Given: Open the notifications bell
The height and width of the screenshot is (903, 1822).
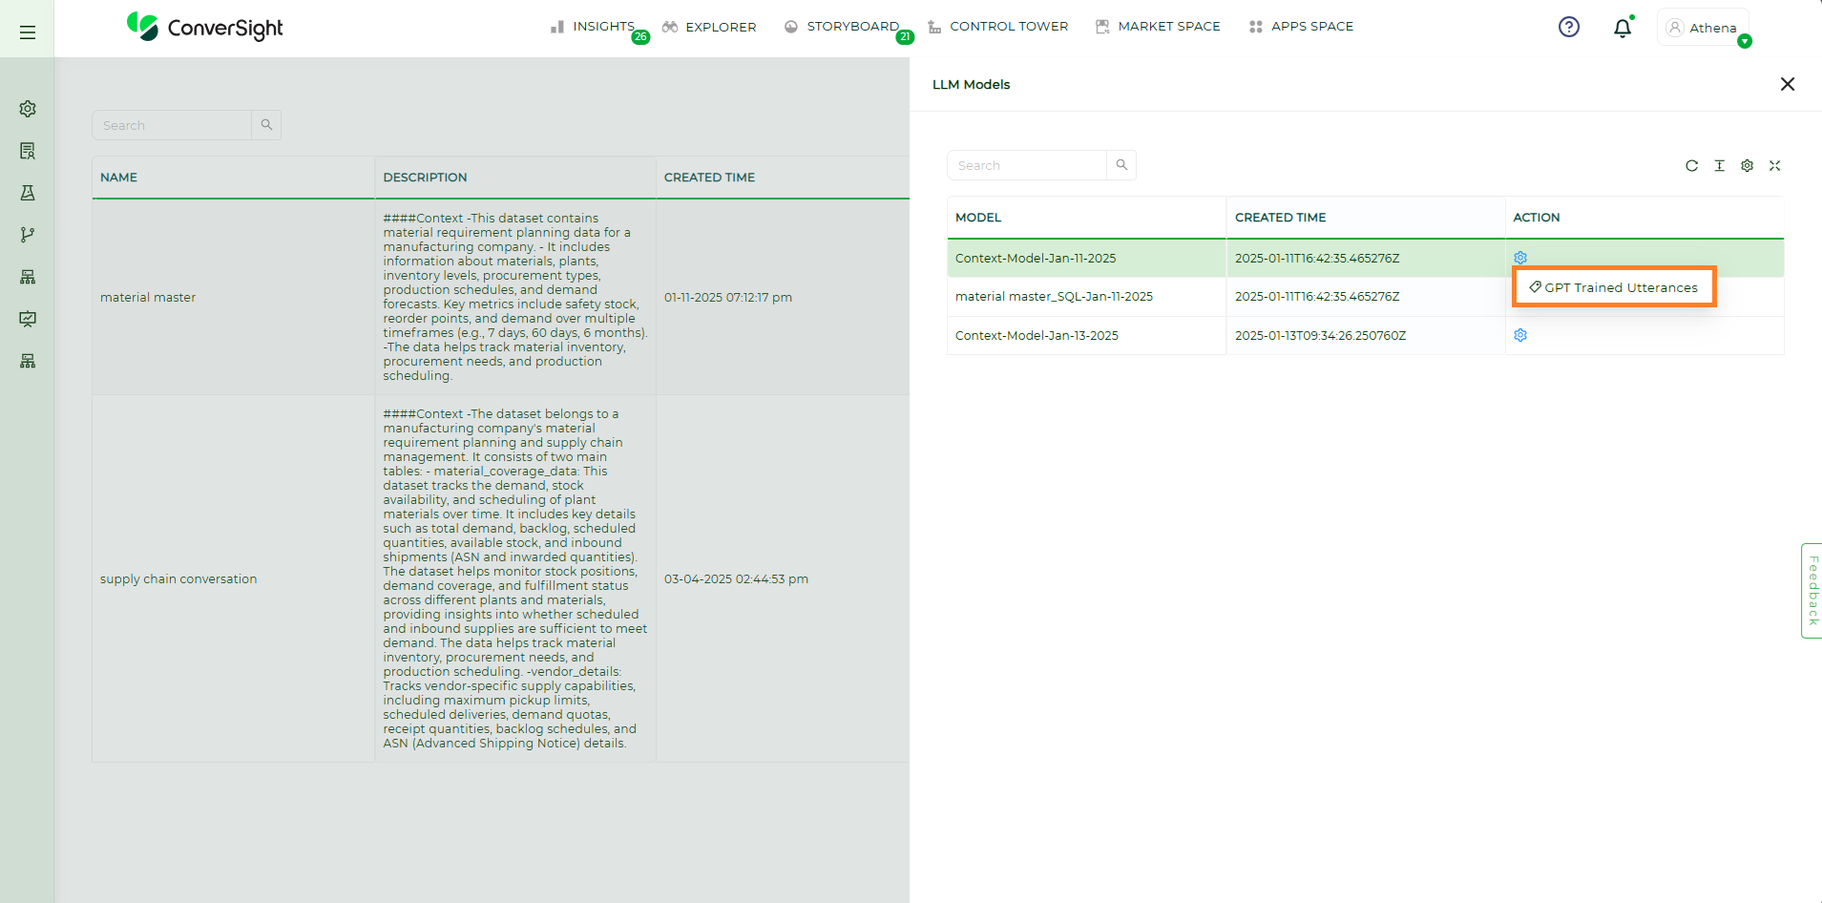Looking at the screenshot, I should (x=1623, y=28).
